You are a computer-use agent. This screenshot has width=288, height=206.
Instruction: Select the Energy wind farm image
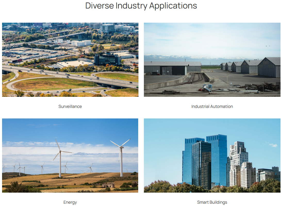pyautogui.click(x=70, y=156)
